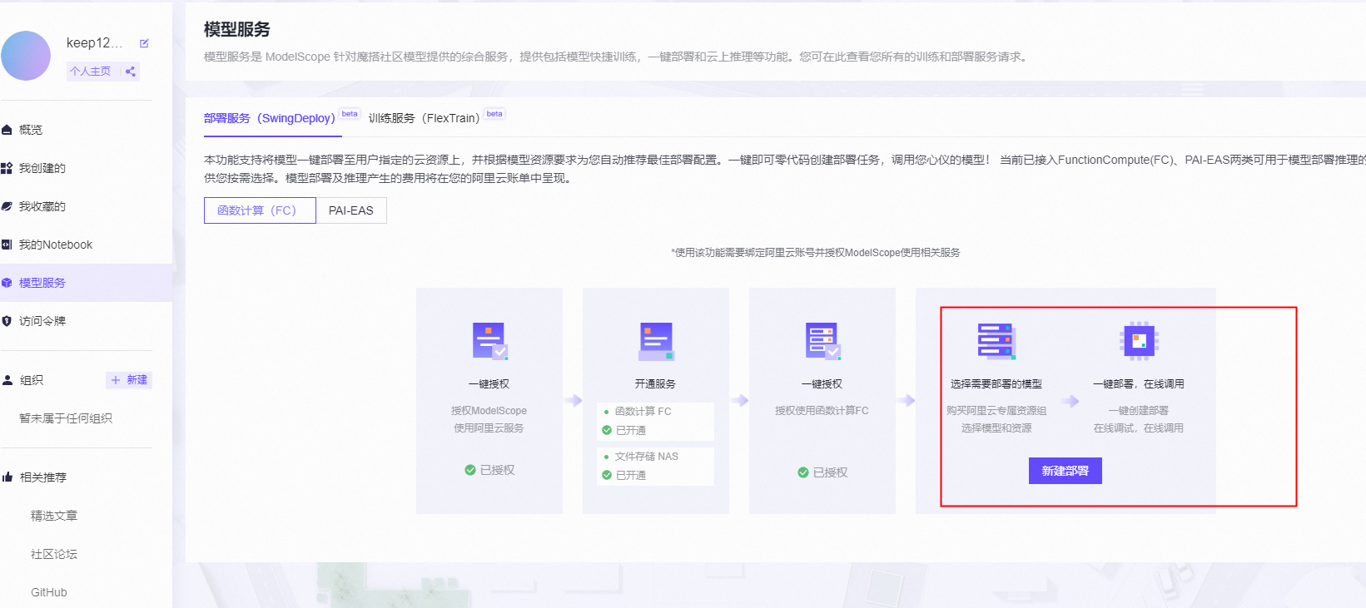Open 精选文章 featured articles link
The height and width of the screenshot is (608, 1366).
[x=54, y=516]
